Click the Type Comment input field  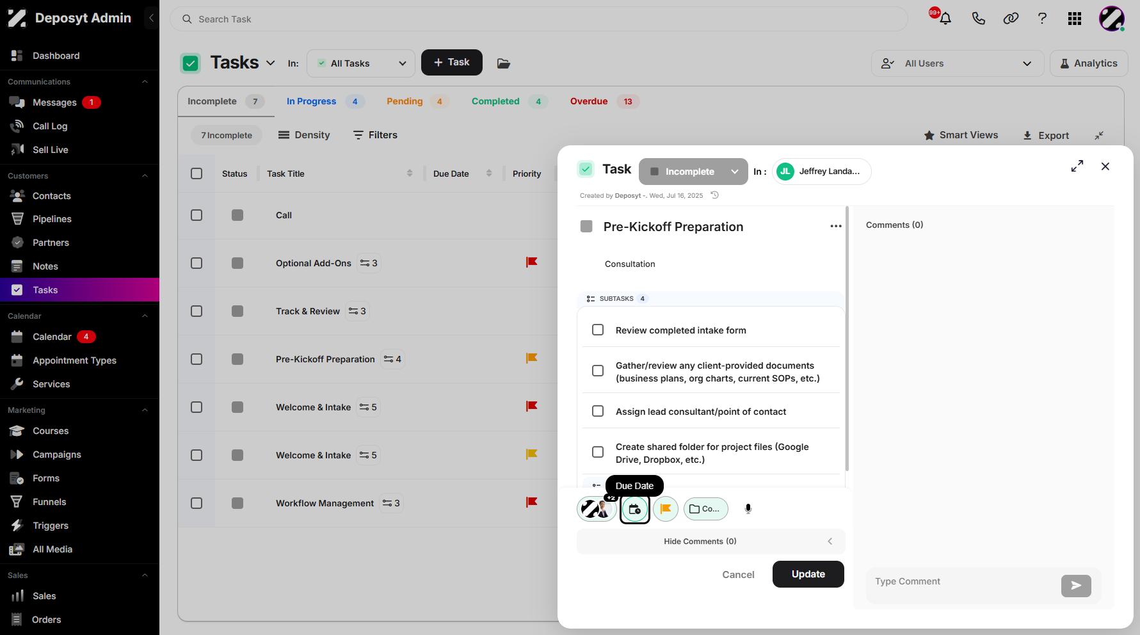961,582
